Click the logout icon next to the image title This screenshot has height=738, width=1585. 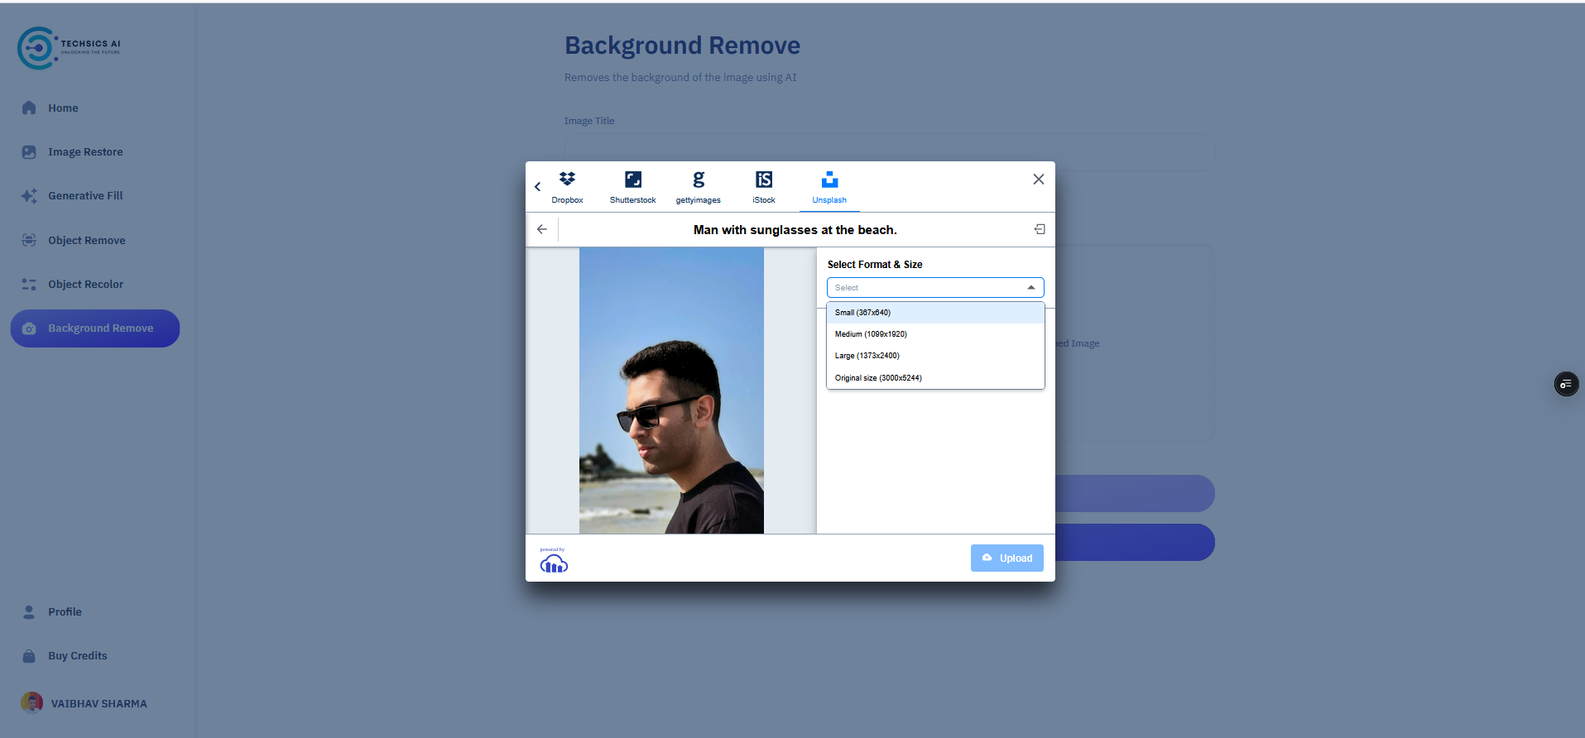click(x=1040, y=229)
